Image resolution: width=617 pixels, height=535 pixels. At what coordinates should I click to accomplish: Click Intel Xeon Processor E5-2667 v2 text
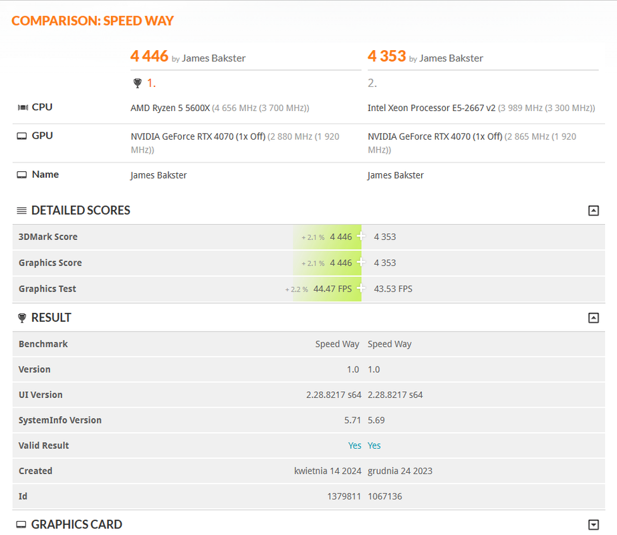pyautogui.click(x=432, y=108)
